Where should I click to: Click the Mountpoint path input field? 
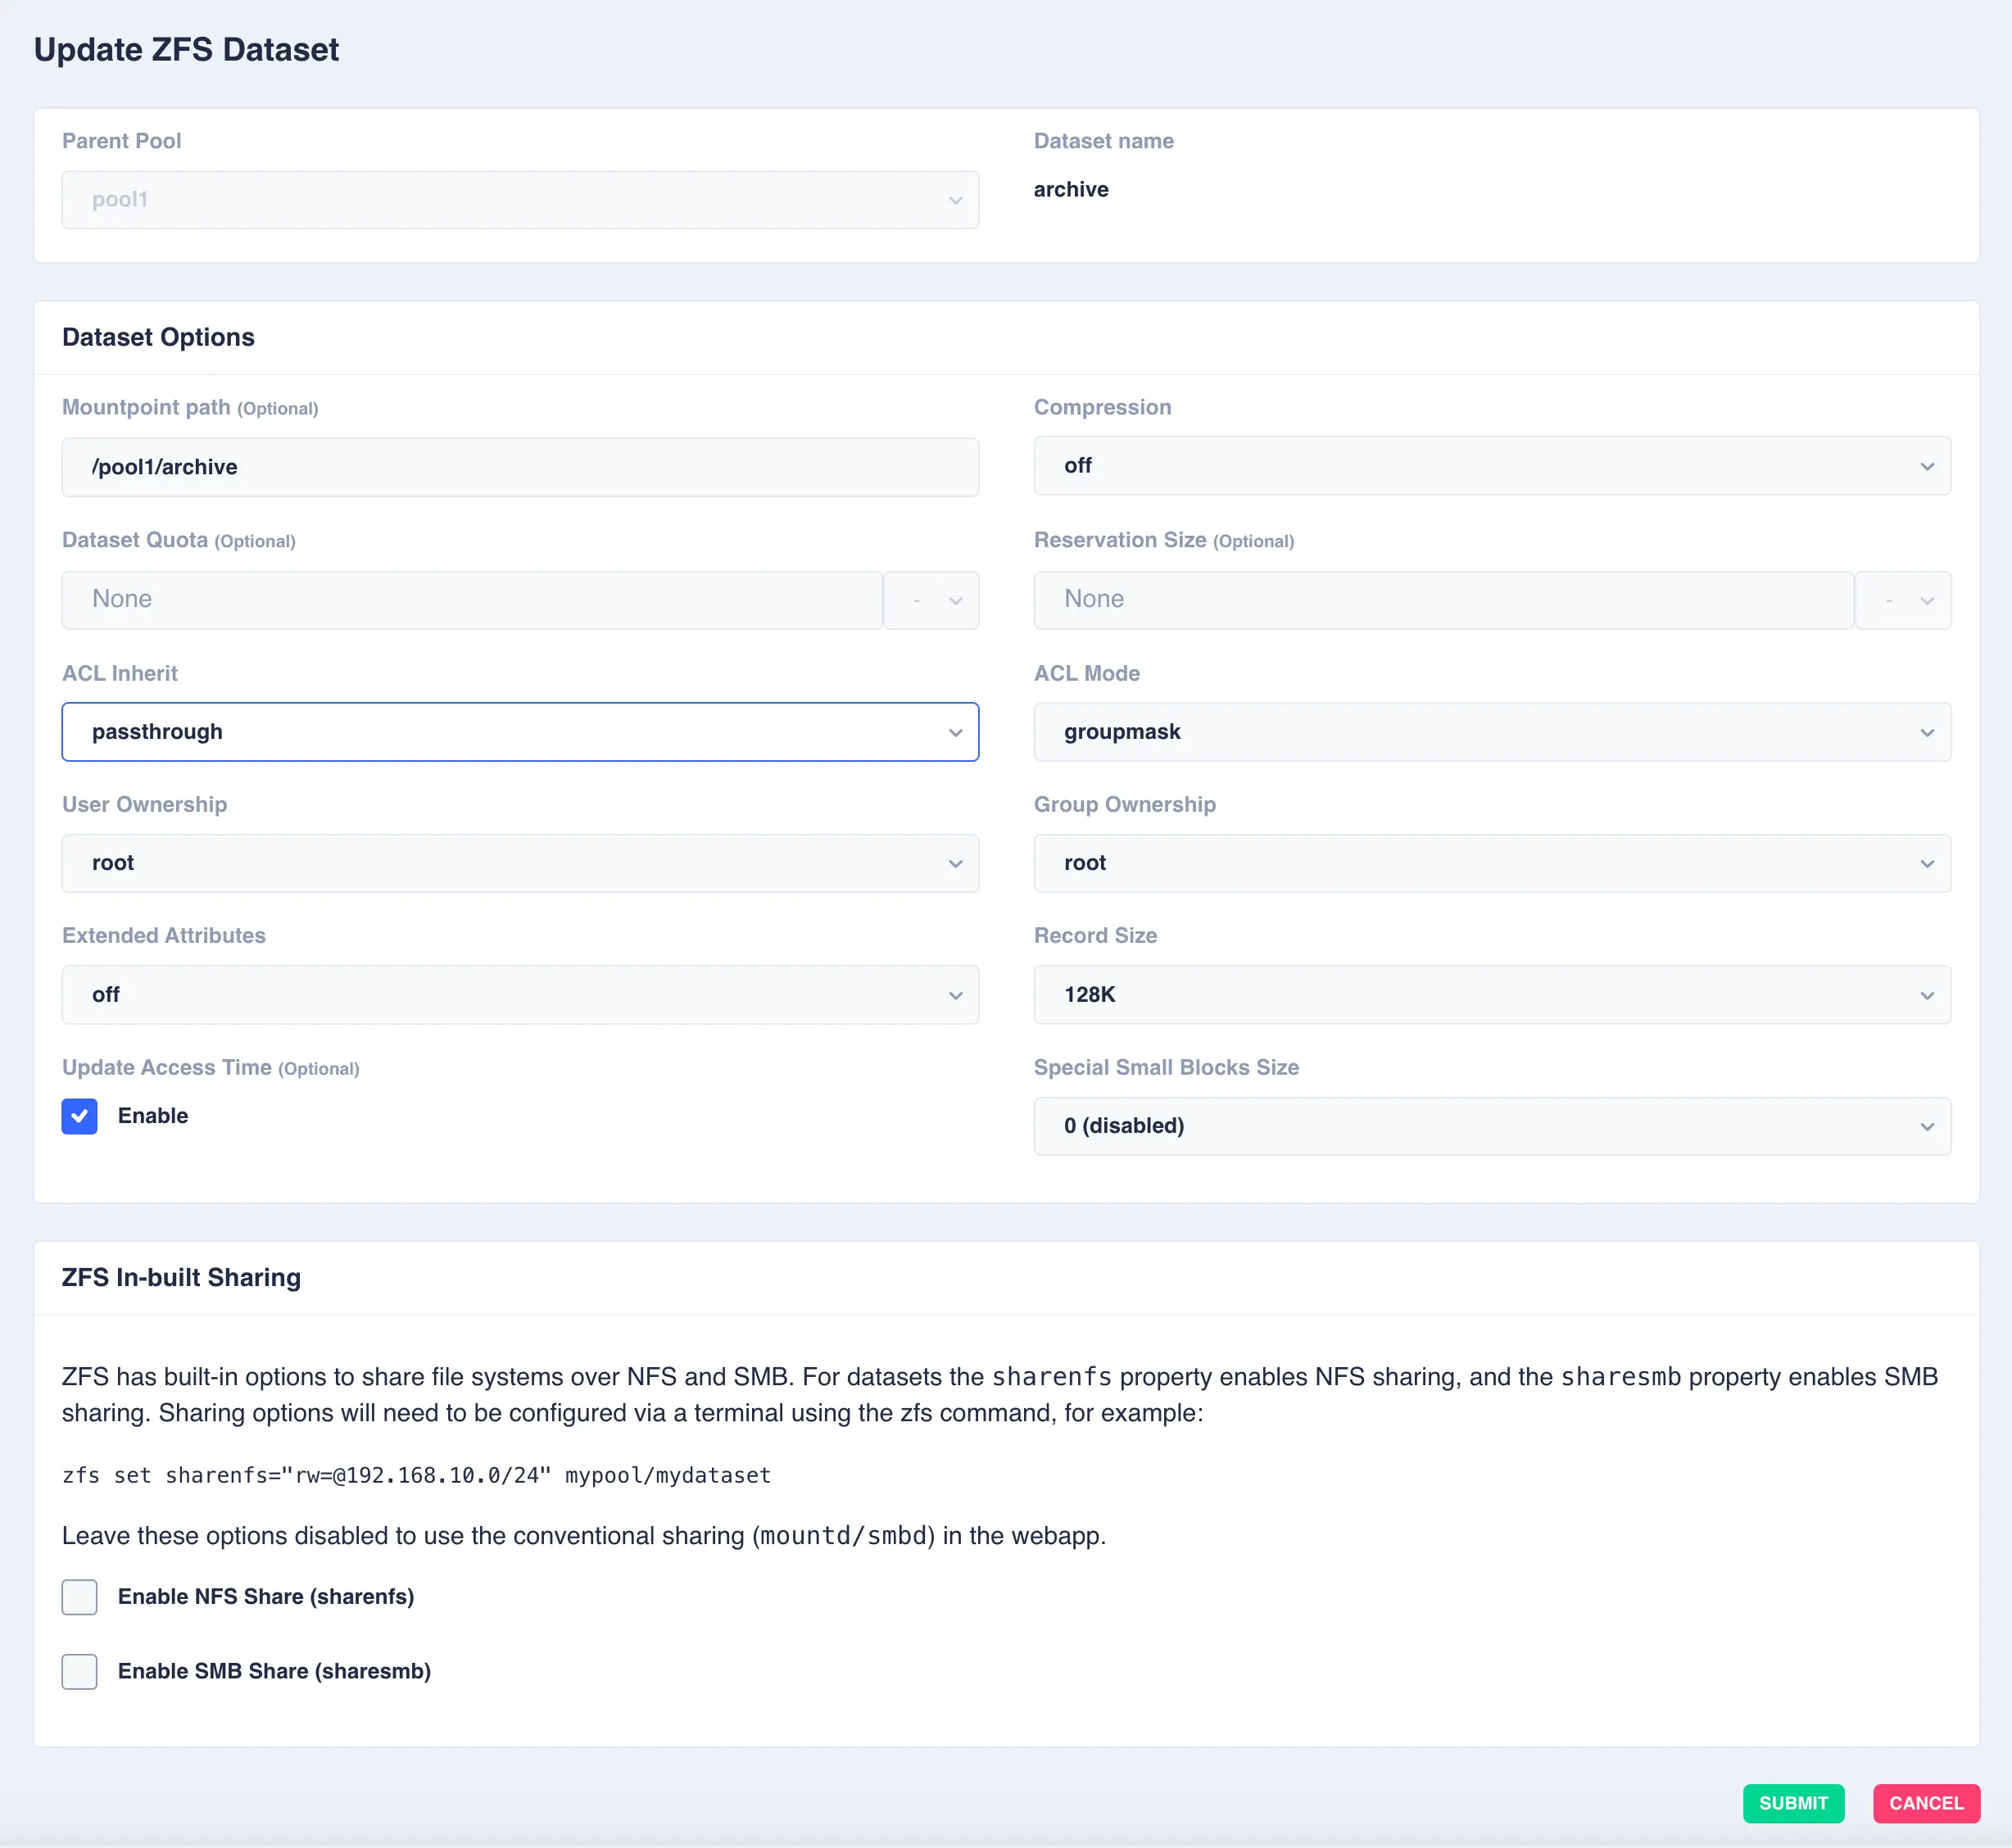(x=520, y=467)
